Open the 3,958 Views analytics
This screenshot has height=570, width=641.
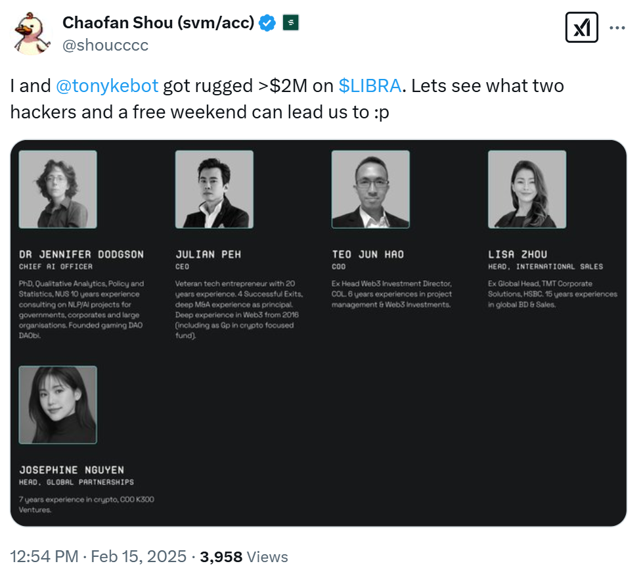(244, 557)
